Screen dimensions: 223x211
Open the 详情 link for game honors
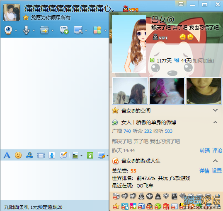click(x=204, y=171)
